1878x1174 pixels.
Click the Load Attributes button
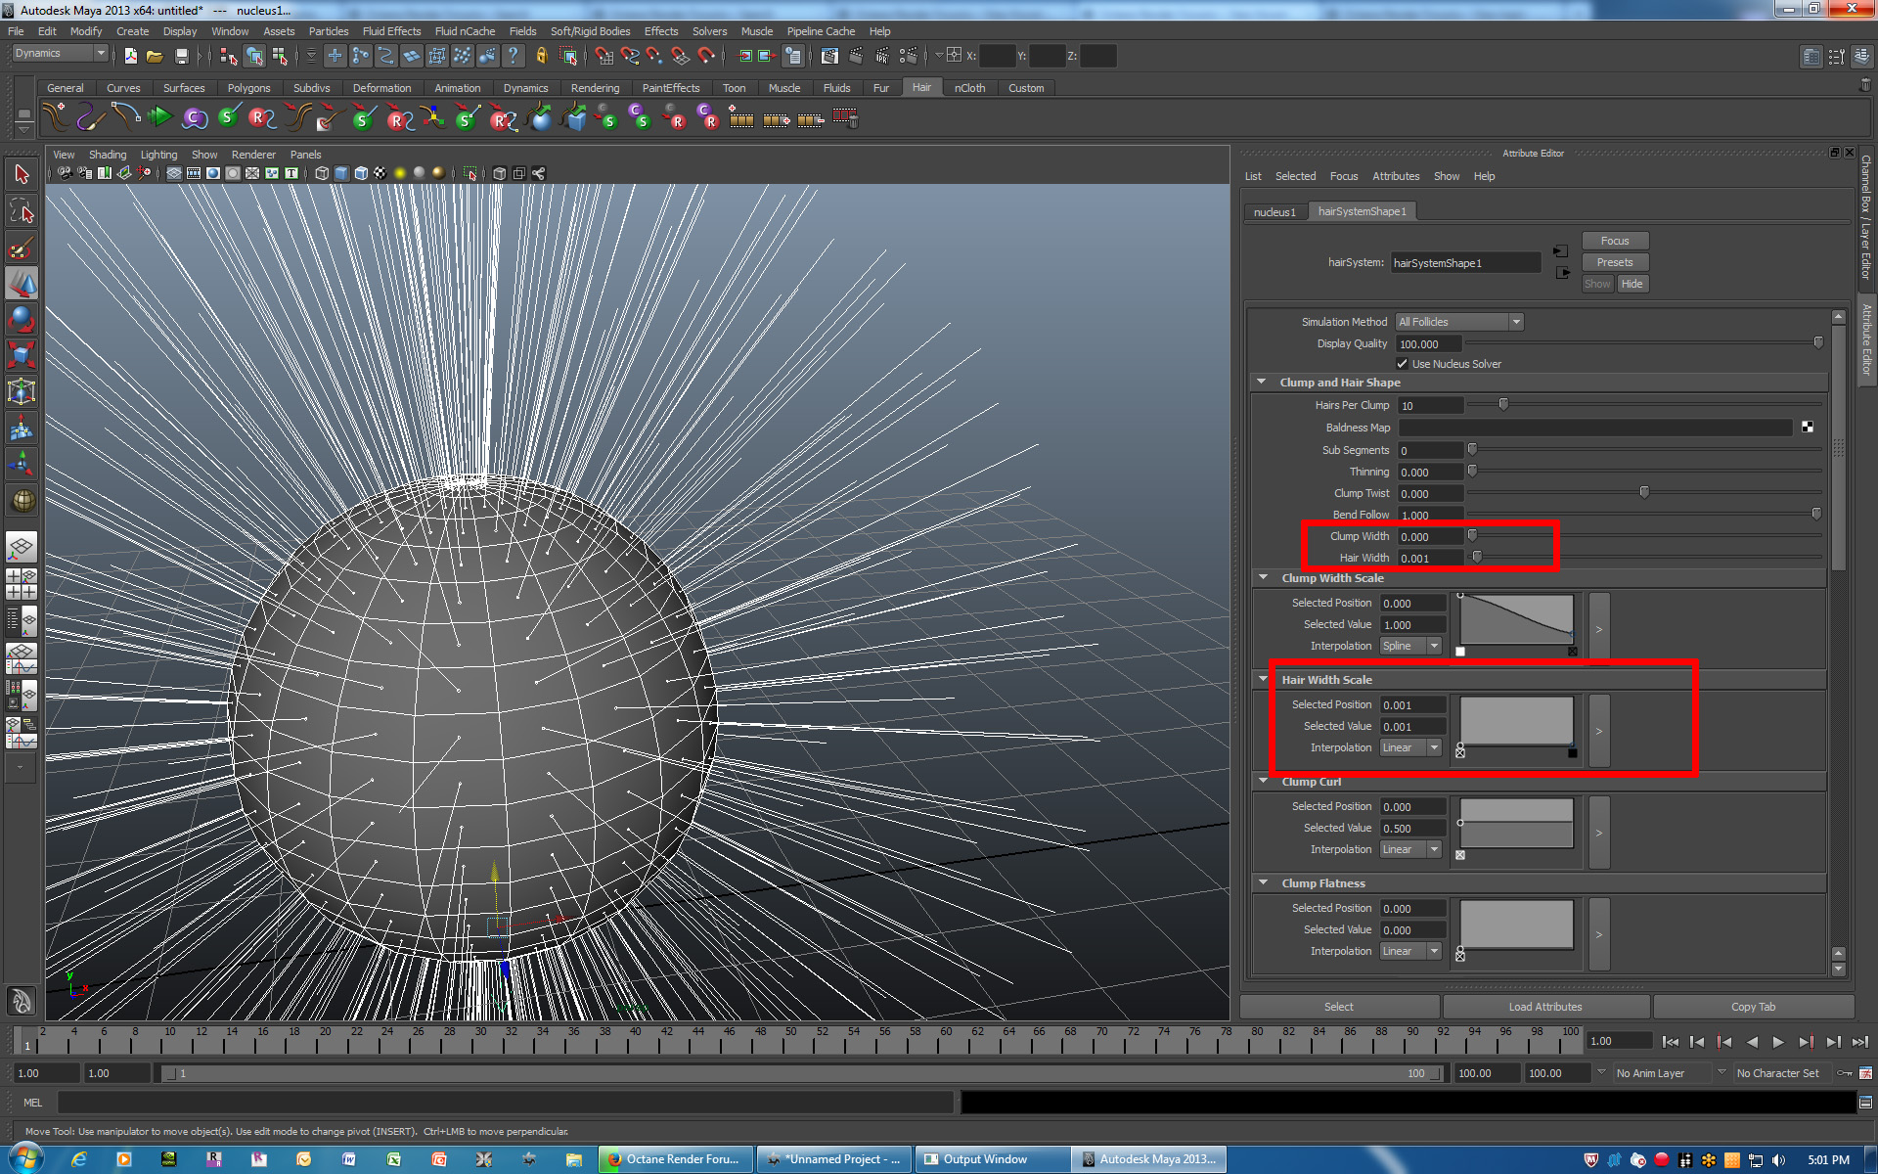coord(1544,1007)
